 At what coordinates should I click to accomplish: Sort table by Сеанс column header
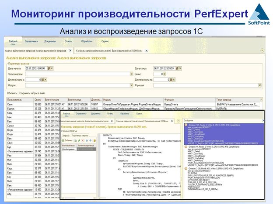coord(38,100)
